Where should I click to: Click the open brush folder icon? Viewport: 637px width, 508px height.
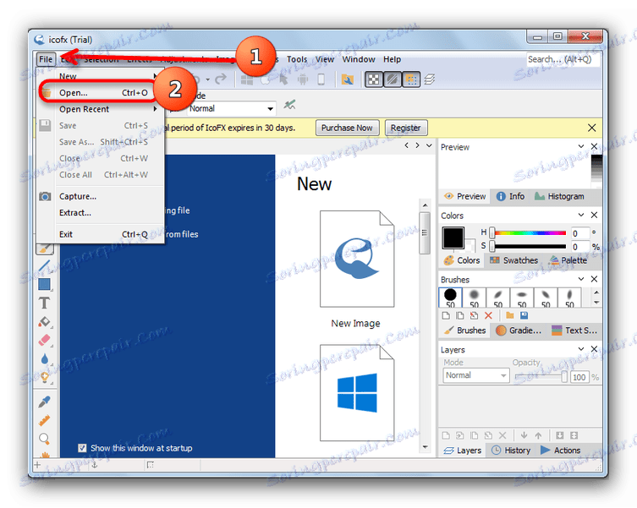point(510,315)
